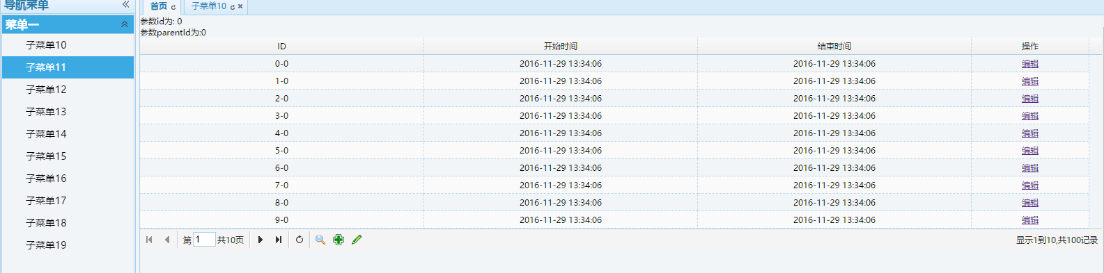Click 编辑 link for row 0-0
The width and height of the screenshot is (1104, 273).
click(x=1030, y=64)
